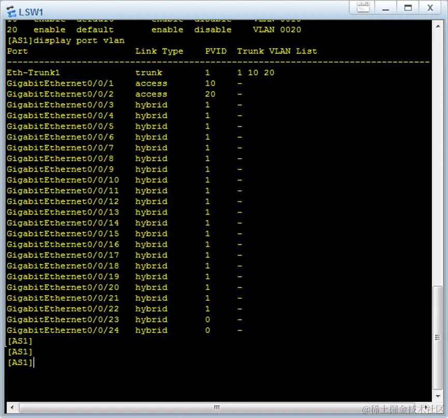Click the 'Eth-Trunk1' port entry
Image resolution: width=448 pixels, height=418 pixels.
tap(34, 73)
